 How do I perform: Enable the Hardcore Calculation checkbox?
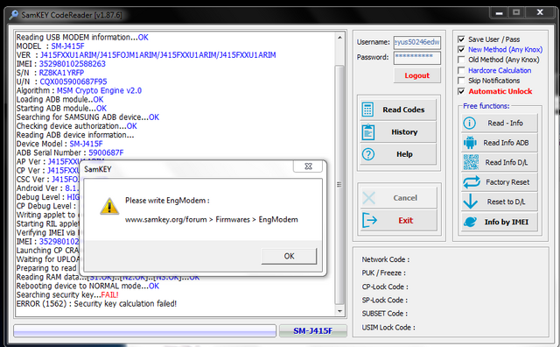point(461,70)
